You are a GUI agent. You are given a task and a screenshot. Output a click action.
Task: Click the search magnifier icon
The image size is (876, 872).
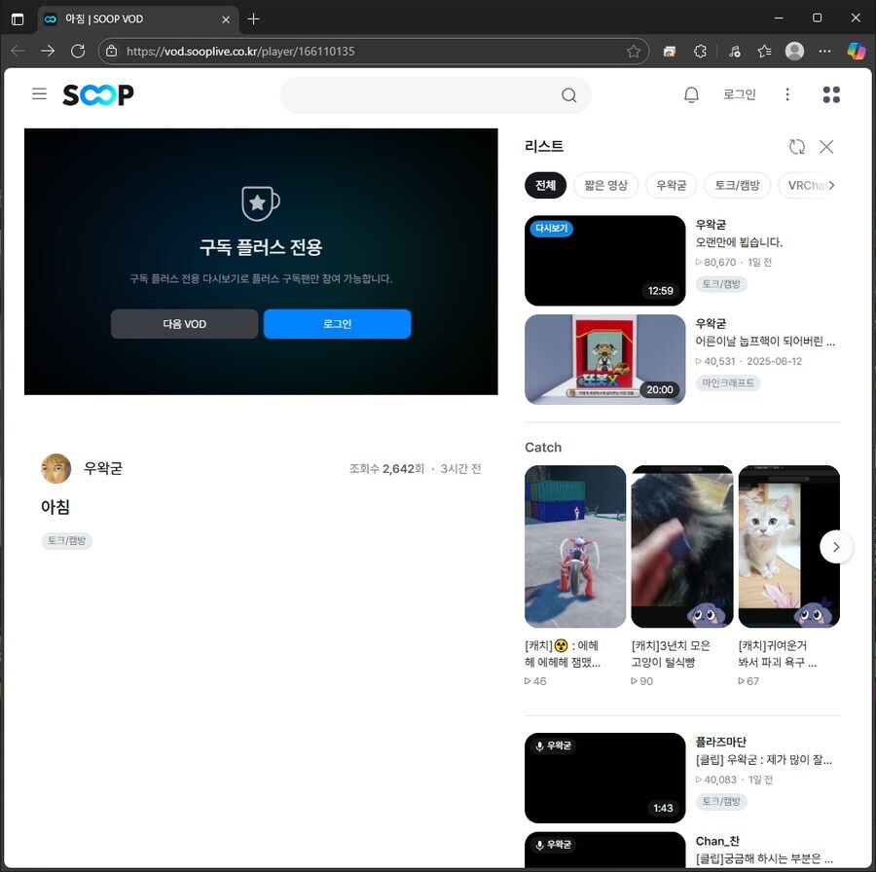point(568,95)
